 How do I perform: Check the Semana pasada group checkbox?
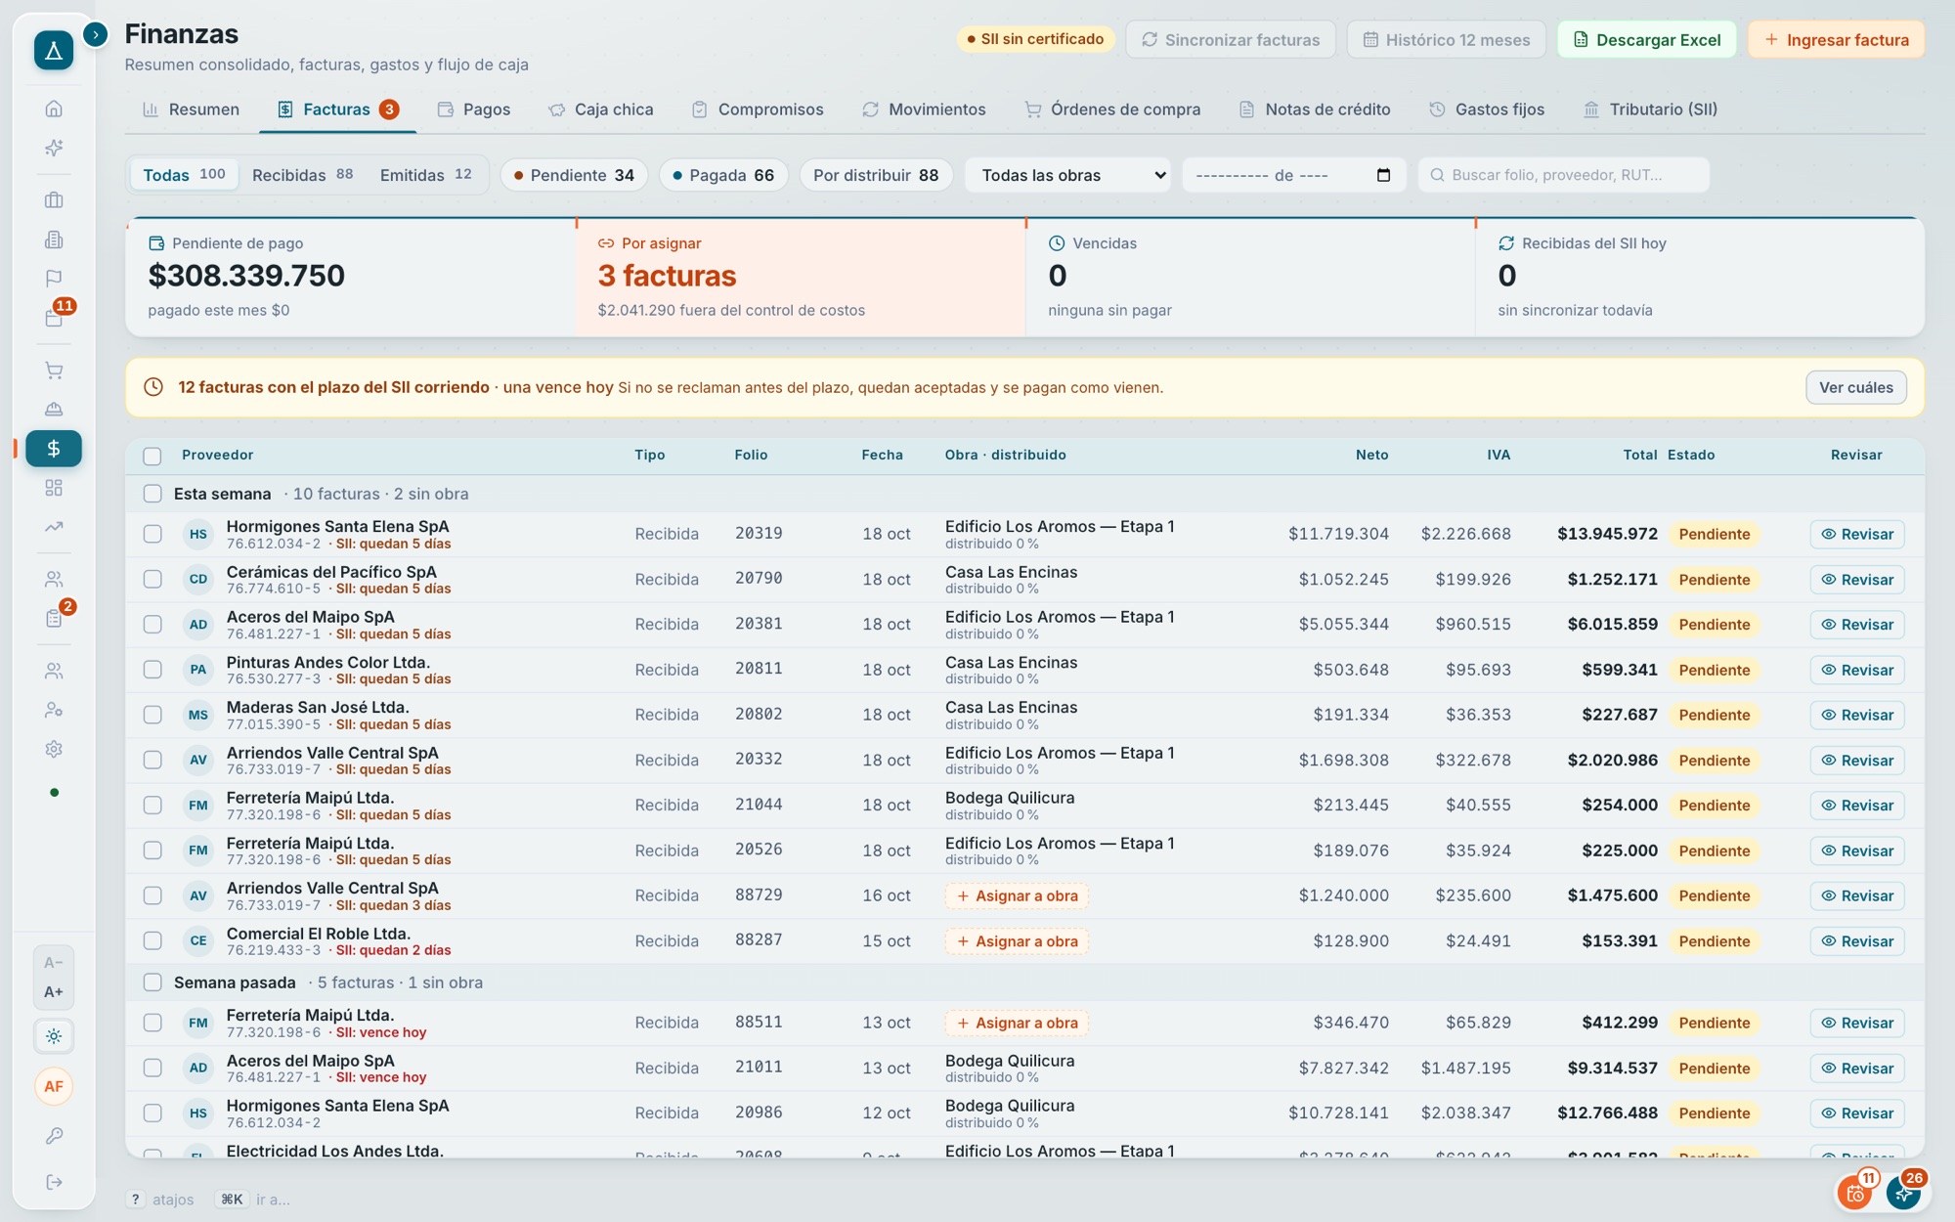point(152,982)
